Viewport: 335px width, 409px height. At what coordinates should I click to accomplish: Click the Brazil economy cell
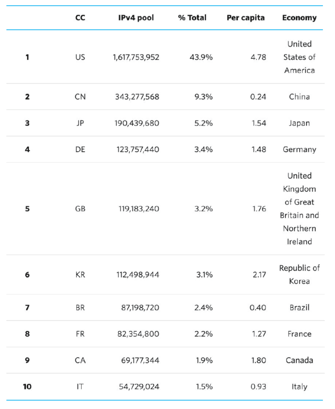tap(299, 308)
